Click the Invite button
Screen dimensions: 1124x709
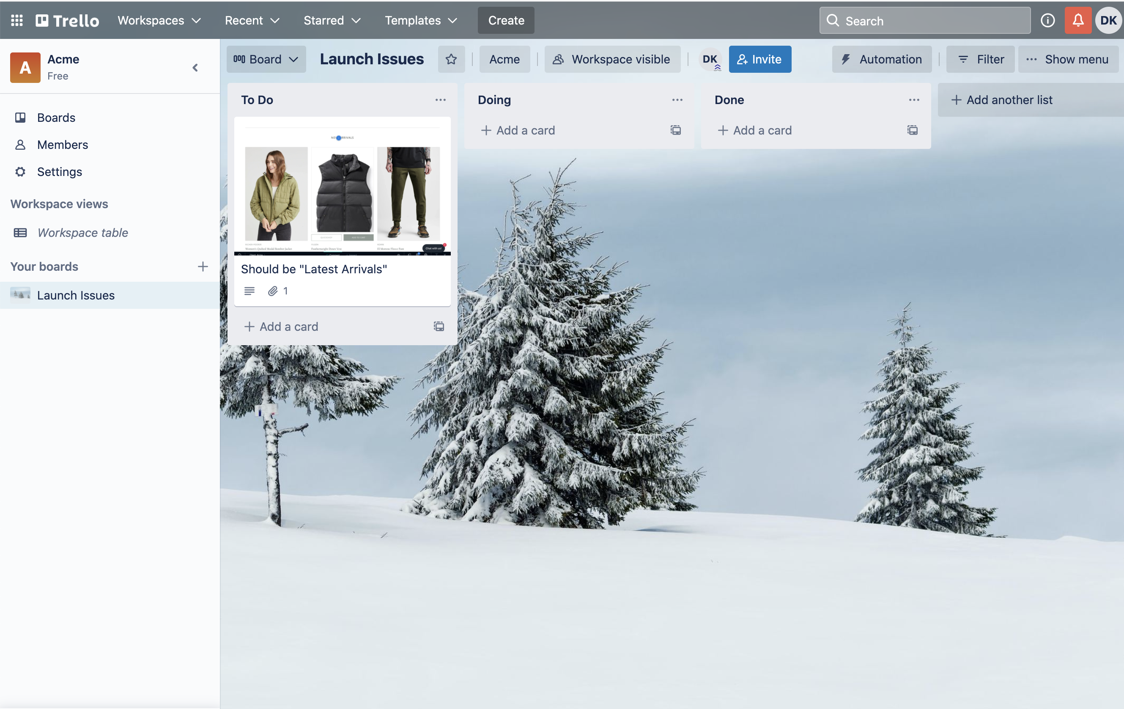[759, 59]
